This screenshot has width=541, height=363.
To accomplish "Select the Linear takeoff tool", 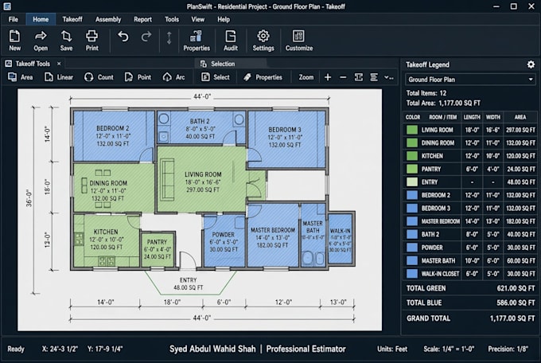I will tap(59, 77).
